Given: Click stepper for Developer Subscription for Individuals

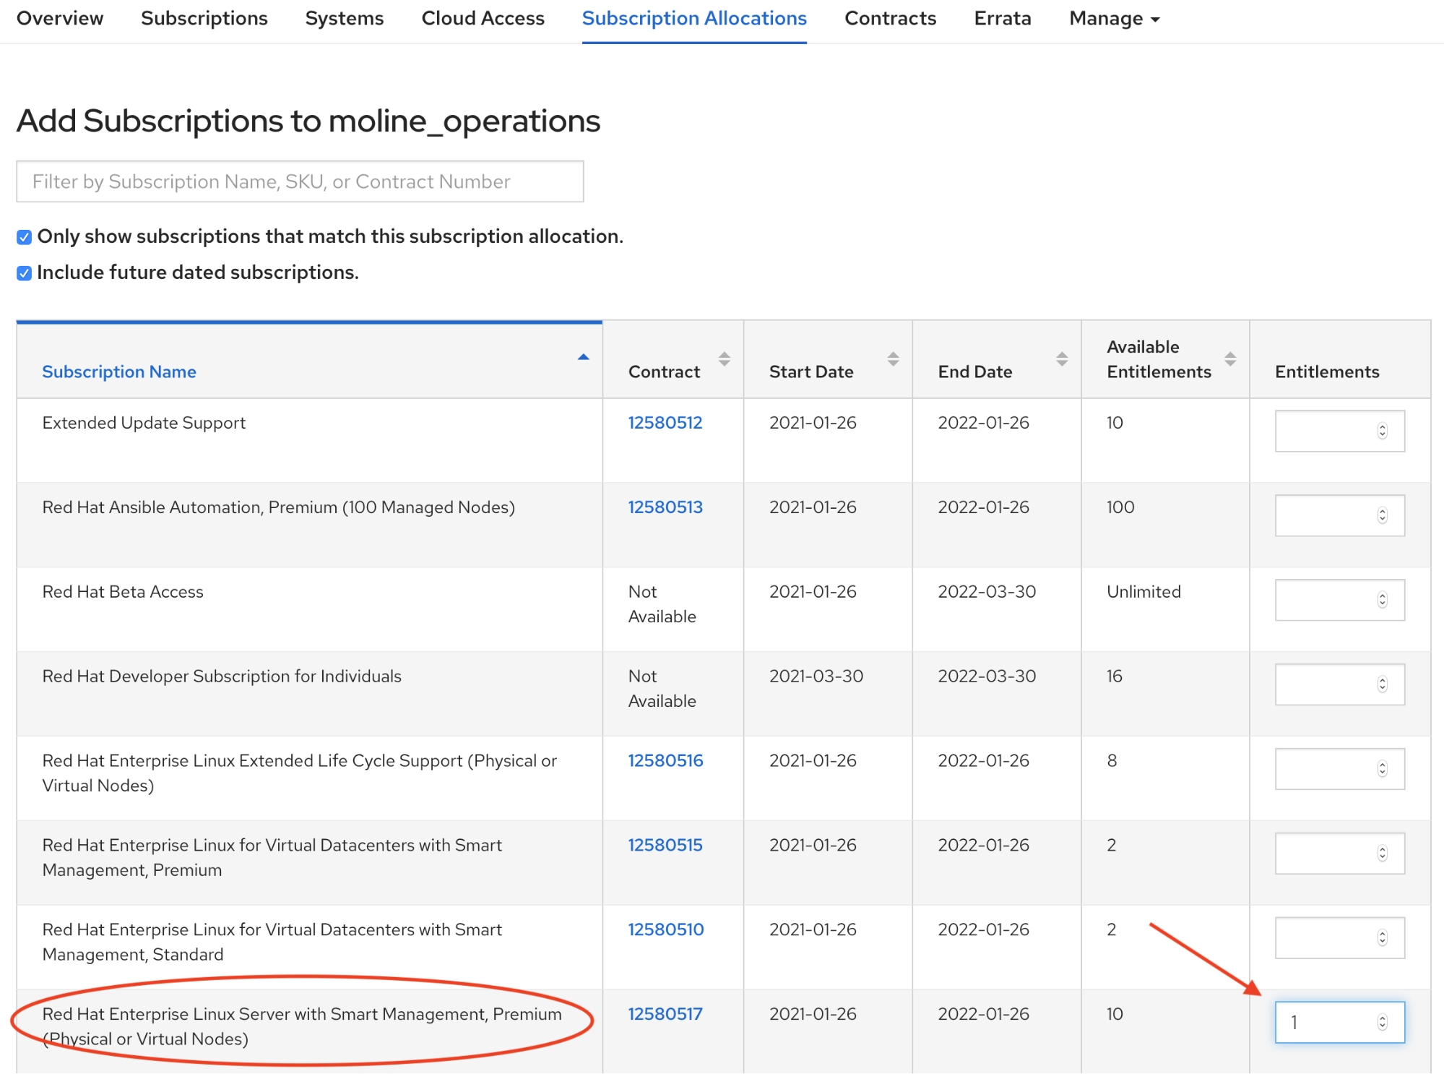Looking at the screenshot, I should [1382, 684].
